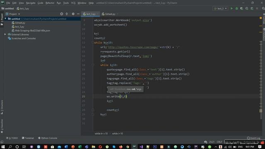Expand External Libraries node

5,34
